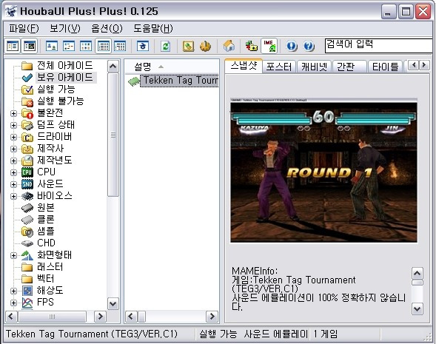
Task: Select 실행 불가능 in the tree
Action: [61, 101]
